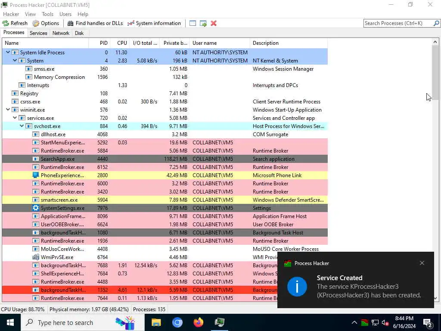This screenshot has height=331, width=441.
Task: Click the CPU Usage status bar entry
Action: [x=23, y=309]
